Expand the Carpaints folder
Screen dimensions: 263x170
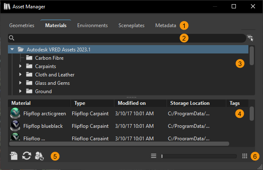[20, 66]
